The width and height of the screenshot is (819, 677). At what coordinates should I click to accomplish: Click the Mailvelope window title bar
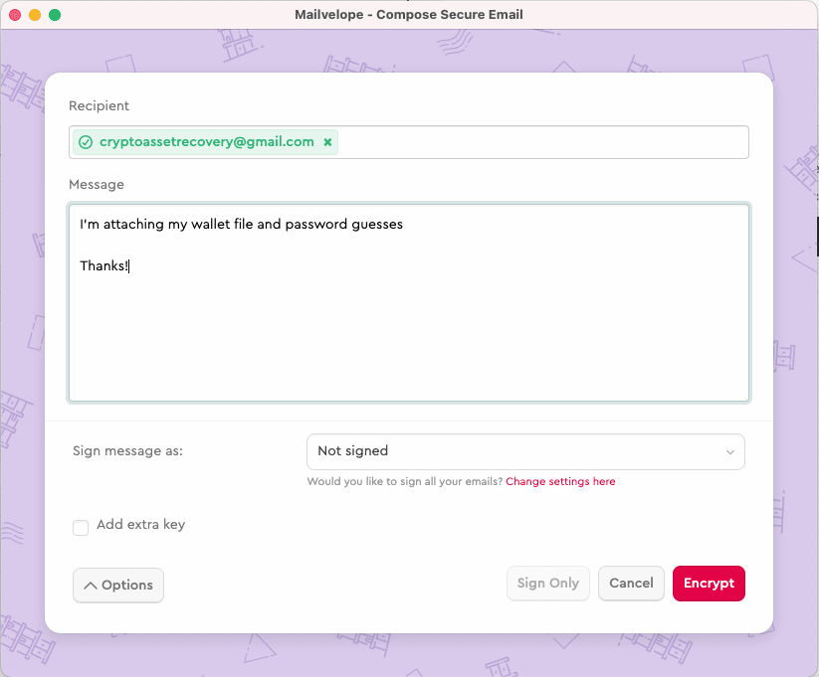point(409,15)
